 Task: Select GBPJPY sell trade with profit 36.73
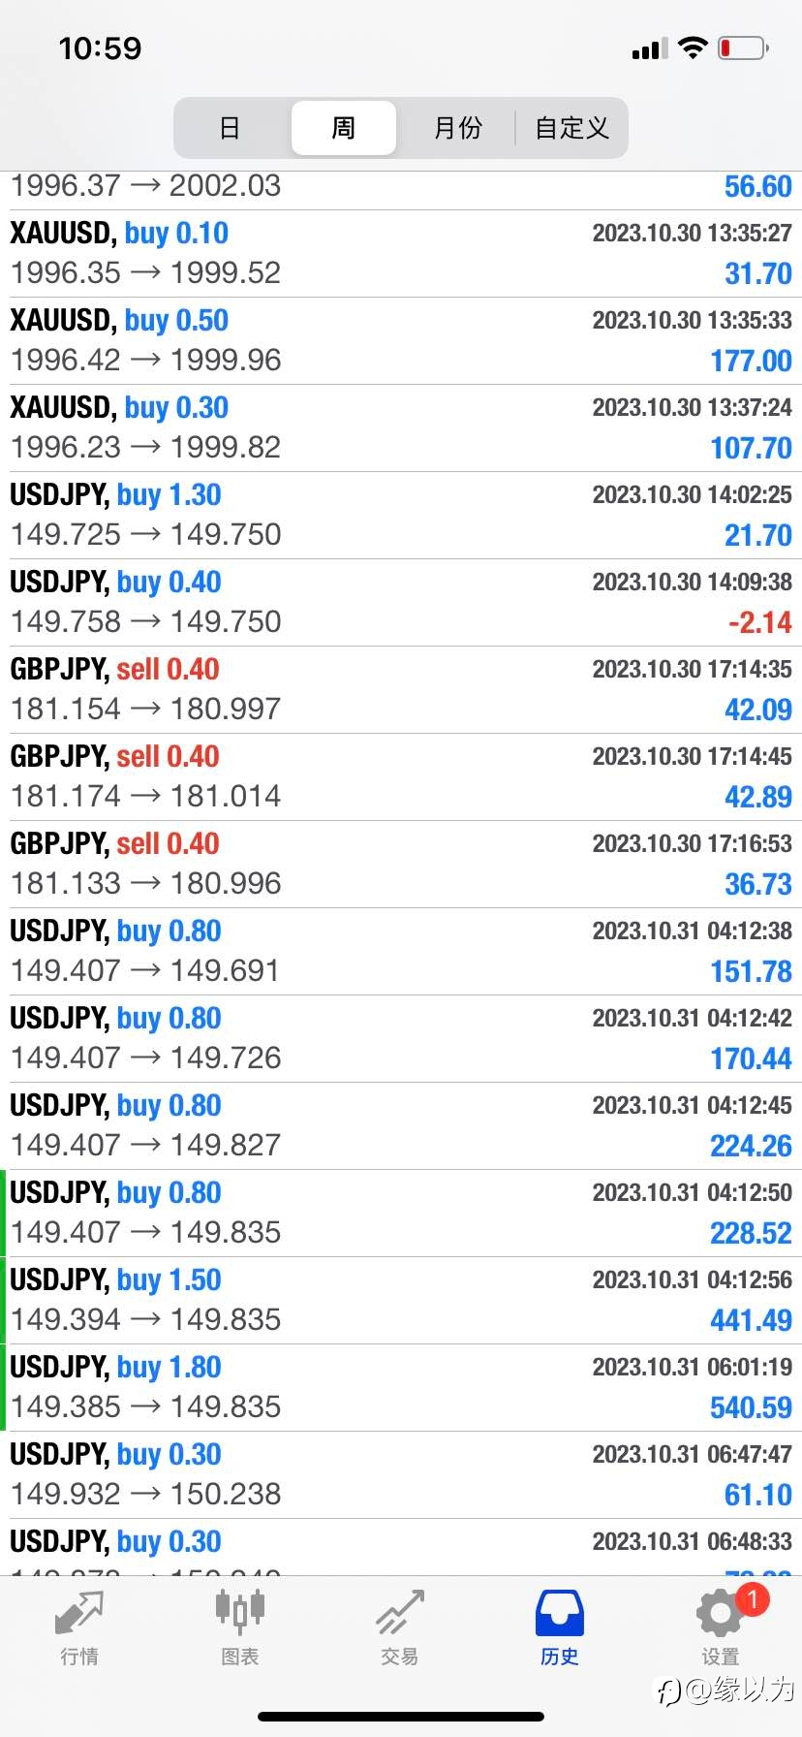(401, 865)
